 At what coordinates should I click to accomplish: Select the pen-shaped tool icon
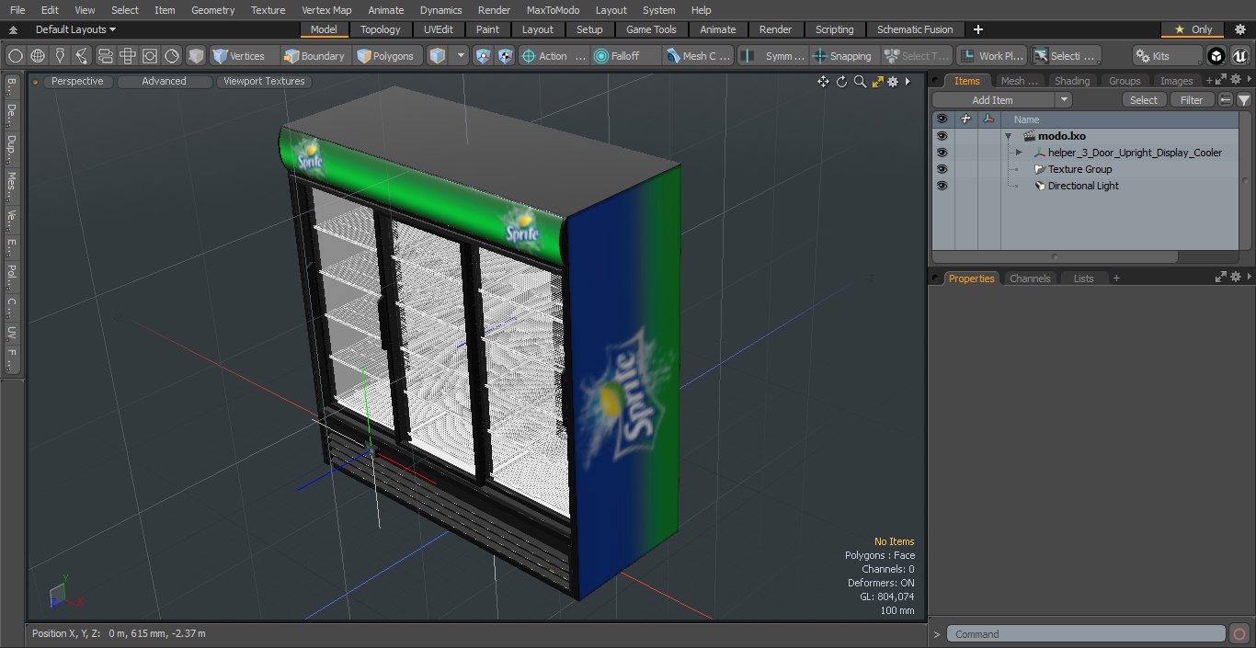click(60, 56)
